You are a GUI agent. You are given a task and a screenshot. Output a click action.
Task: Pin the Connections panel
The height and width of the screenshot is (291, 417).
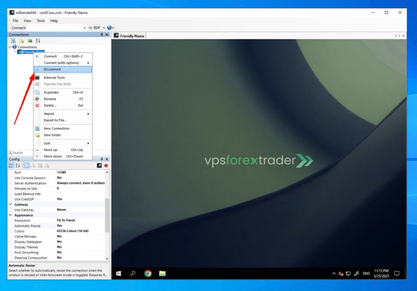click(101, 35)
